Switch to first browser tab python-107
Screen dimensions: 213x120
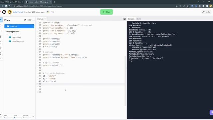click(12, 2)
